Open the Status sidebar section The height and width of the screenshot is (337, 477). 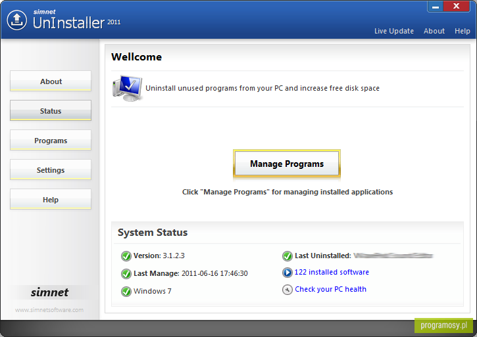point(51,110)
